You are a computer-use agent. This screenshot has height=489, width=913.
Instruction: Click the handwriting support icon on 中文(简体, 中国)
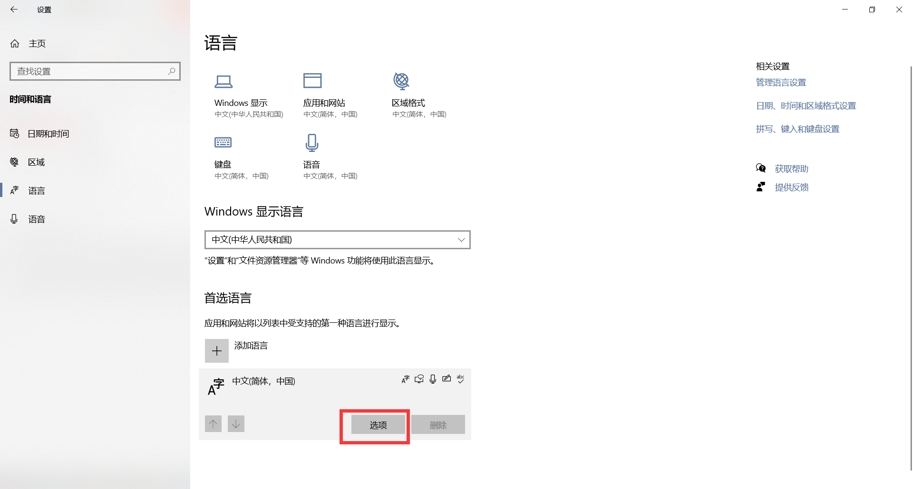pos(446,379)
